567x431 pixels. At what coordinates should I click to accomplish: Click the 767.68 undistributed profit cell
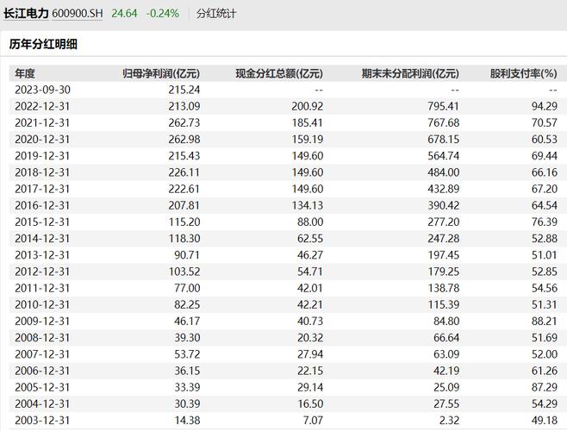point(443,122)
